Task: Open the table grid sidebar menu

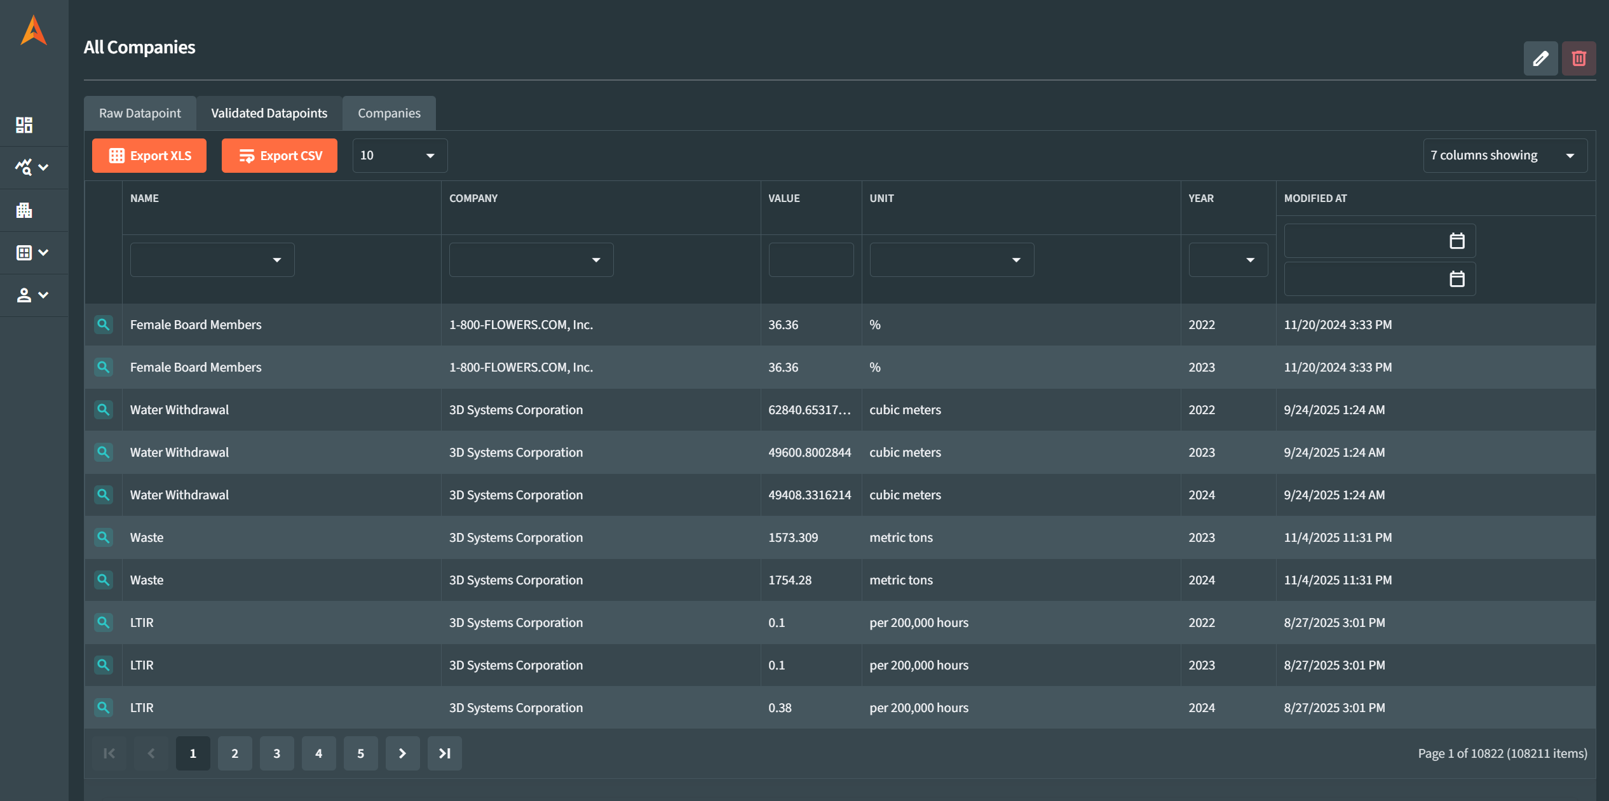Action: click(x=32, y=252)
